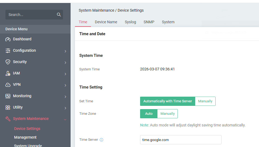Image resolution: width=259 pixels, height=147 pixels.
Task: Collapse the System Maintenance section
Action: click(x=65, y=119)
